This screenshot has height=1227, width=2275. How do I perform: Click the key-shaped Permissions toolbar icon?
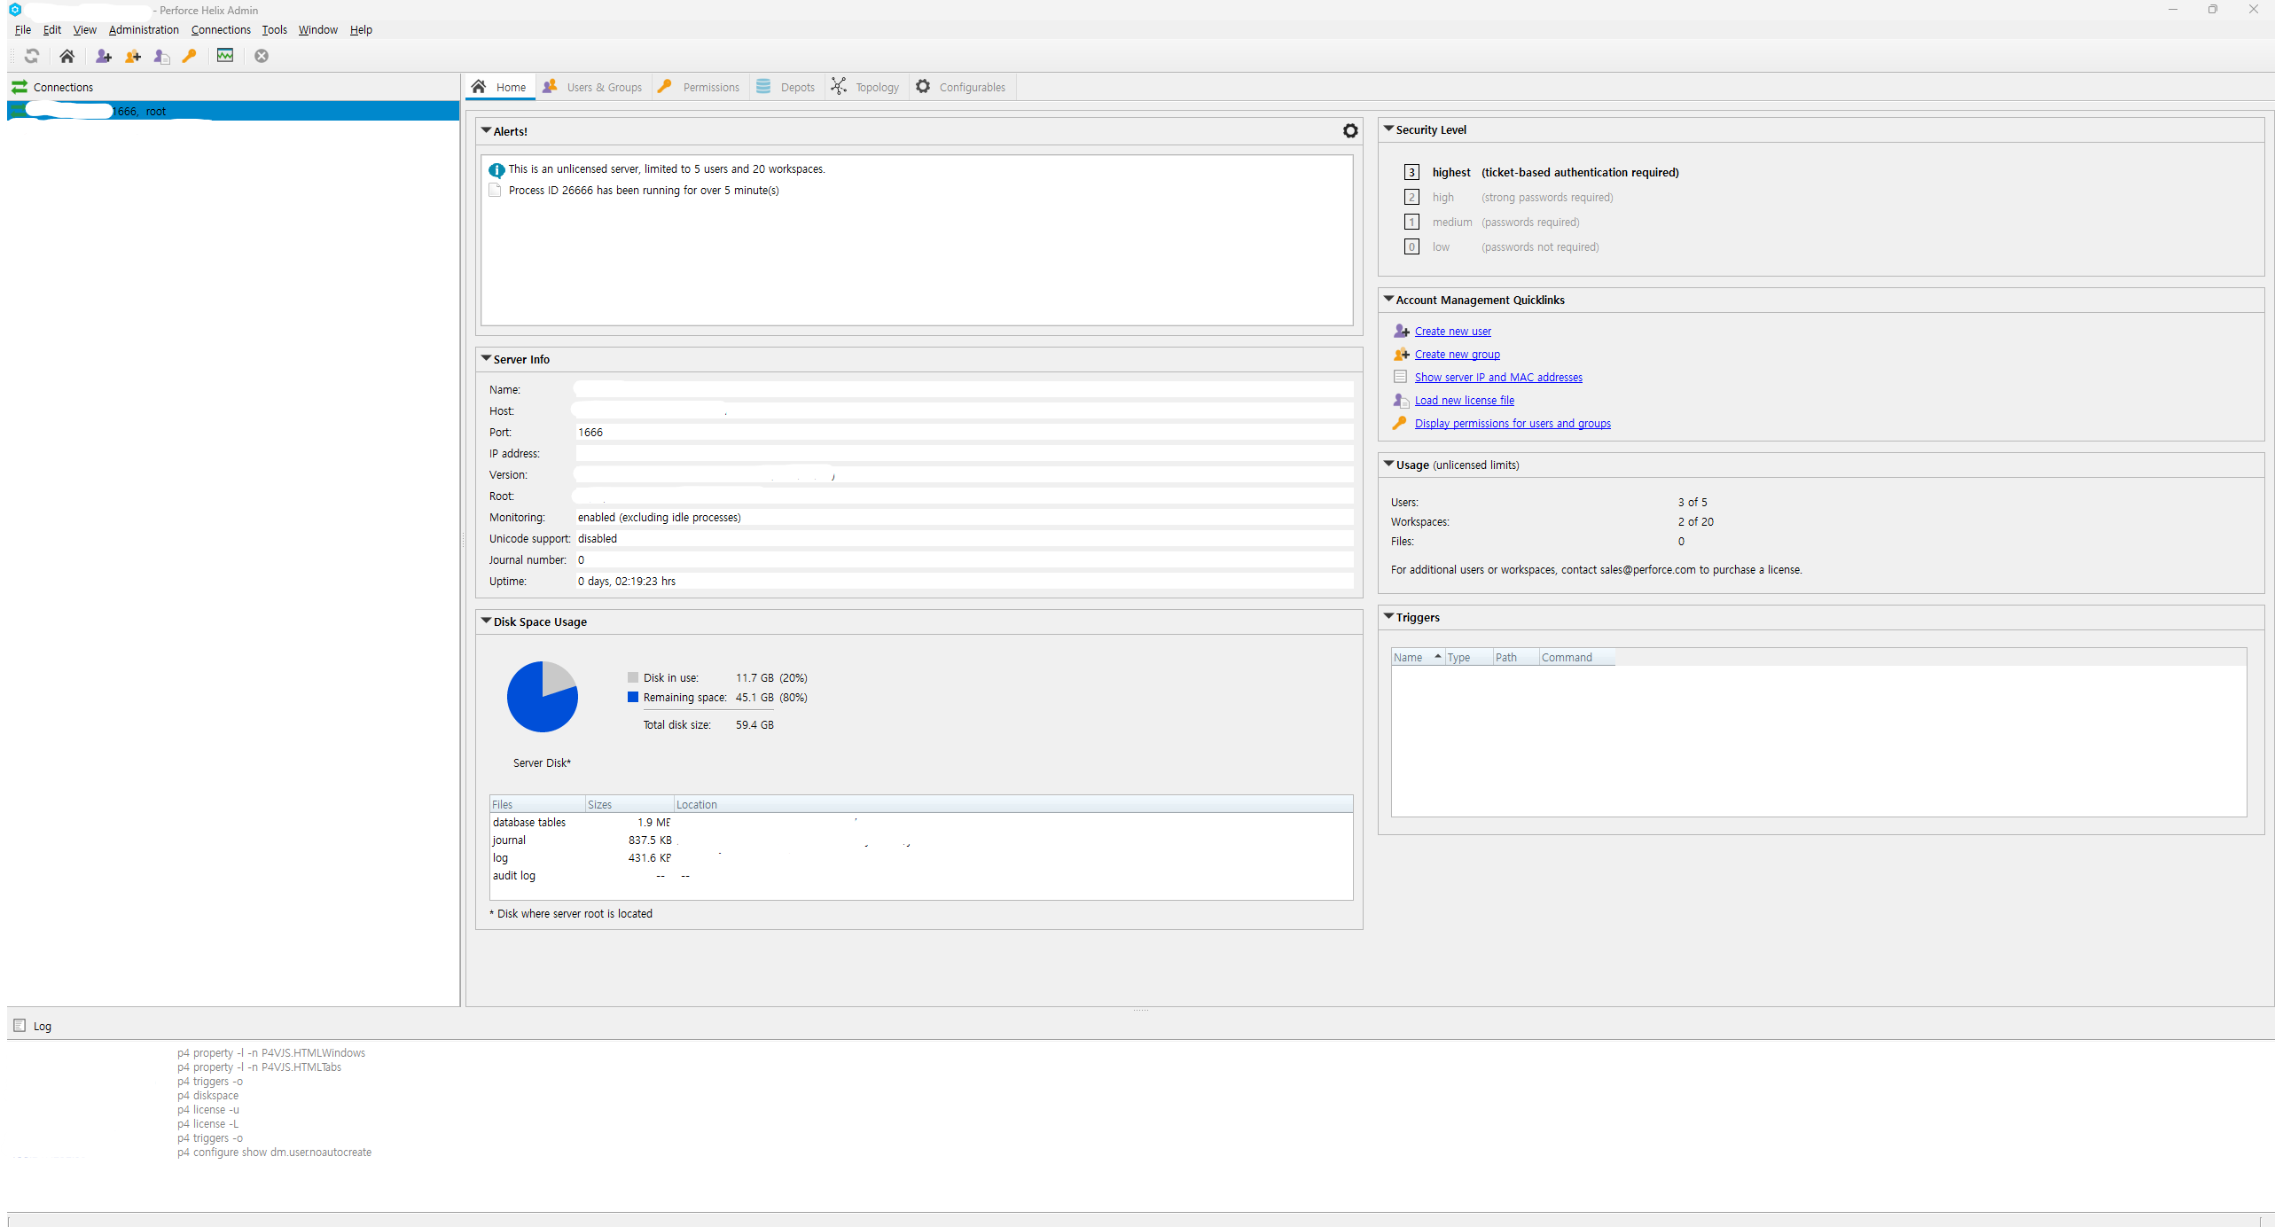pyautogui.click(x=189, y=56)
